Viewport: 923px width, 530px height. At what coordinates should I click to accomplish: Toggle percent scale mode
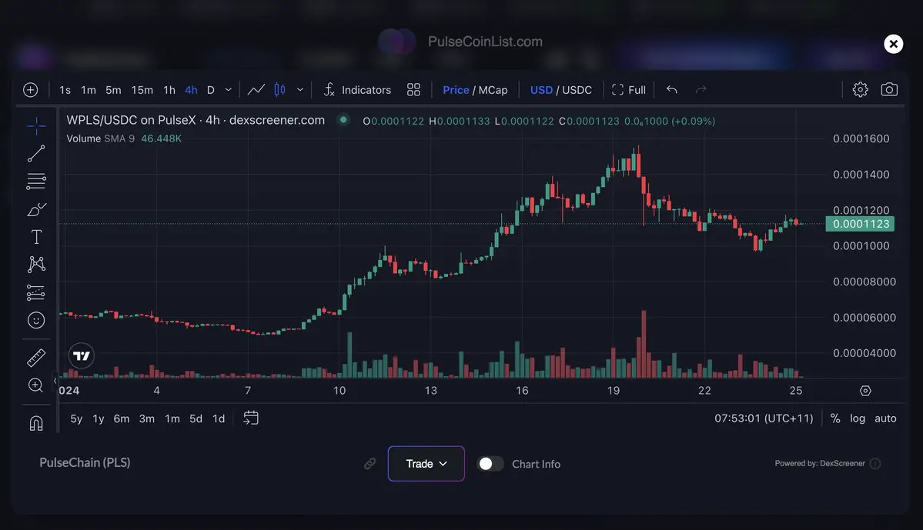(x=834, y=418)
